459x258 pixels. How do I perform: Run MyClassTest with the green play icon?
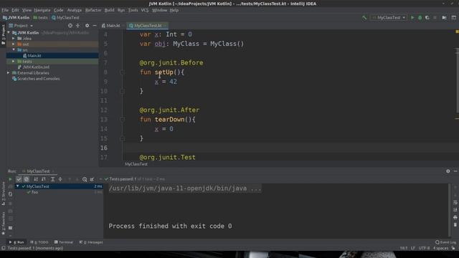tap(412, 17)
